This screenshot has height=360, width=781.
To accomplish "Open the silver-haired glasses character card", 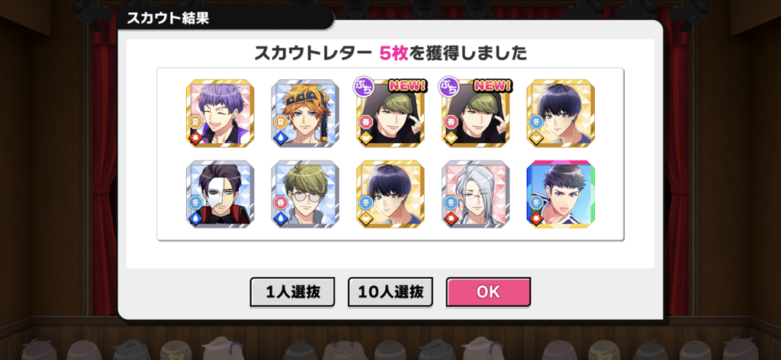I will 476,194.
